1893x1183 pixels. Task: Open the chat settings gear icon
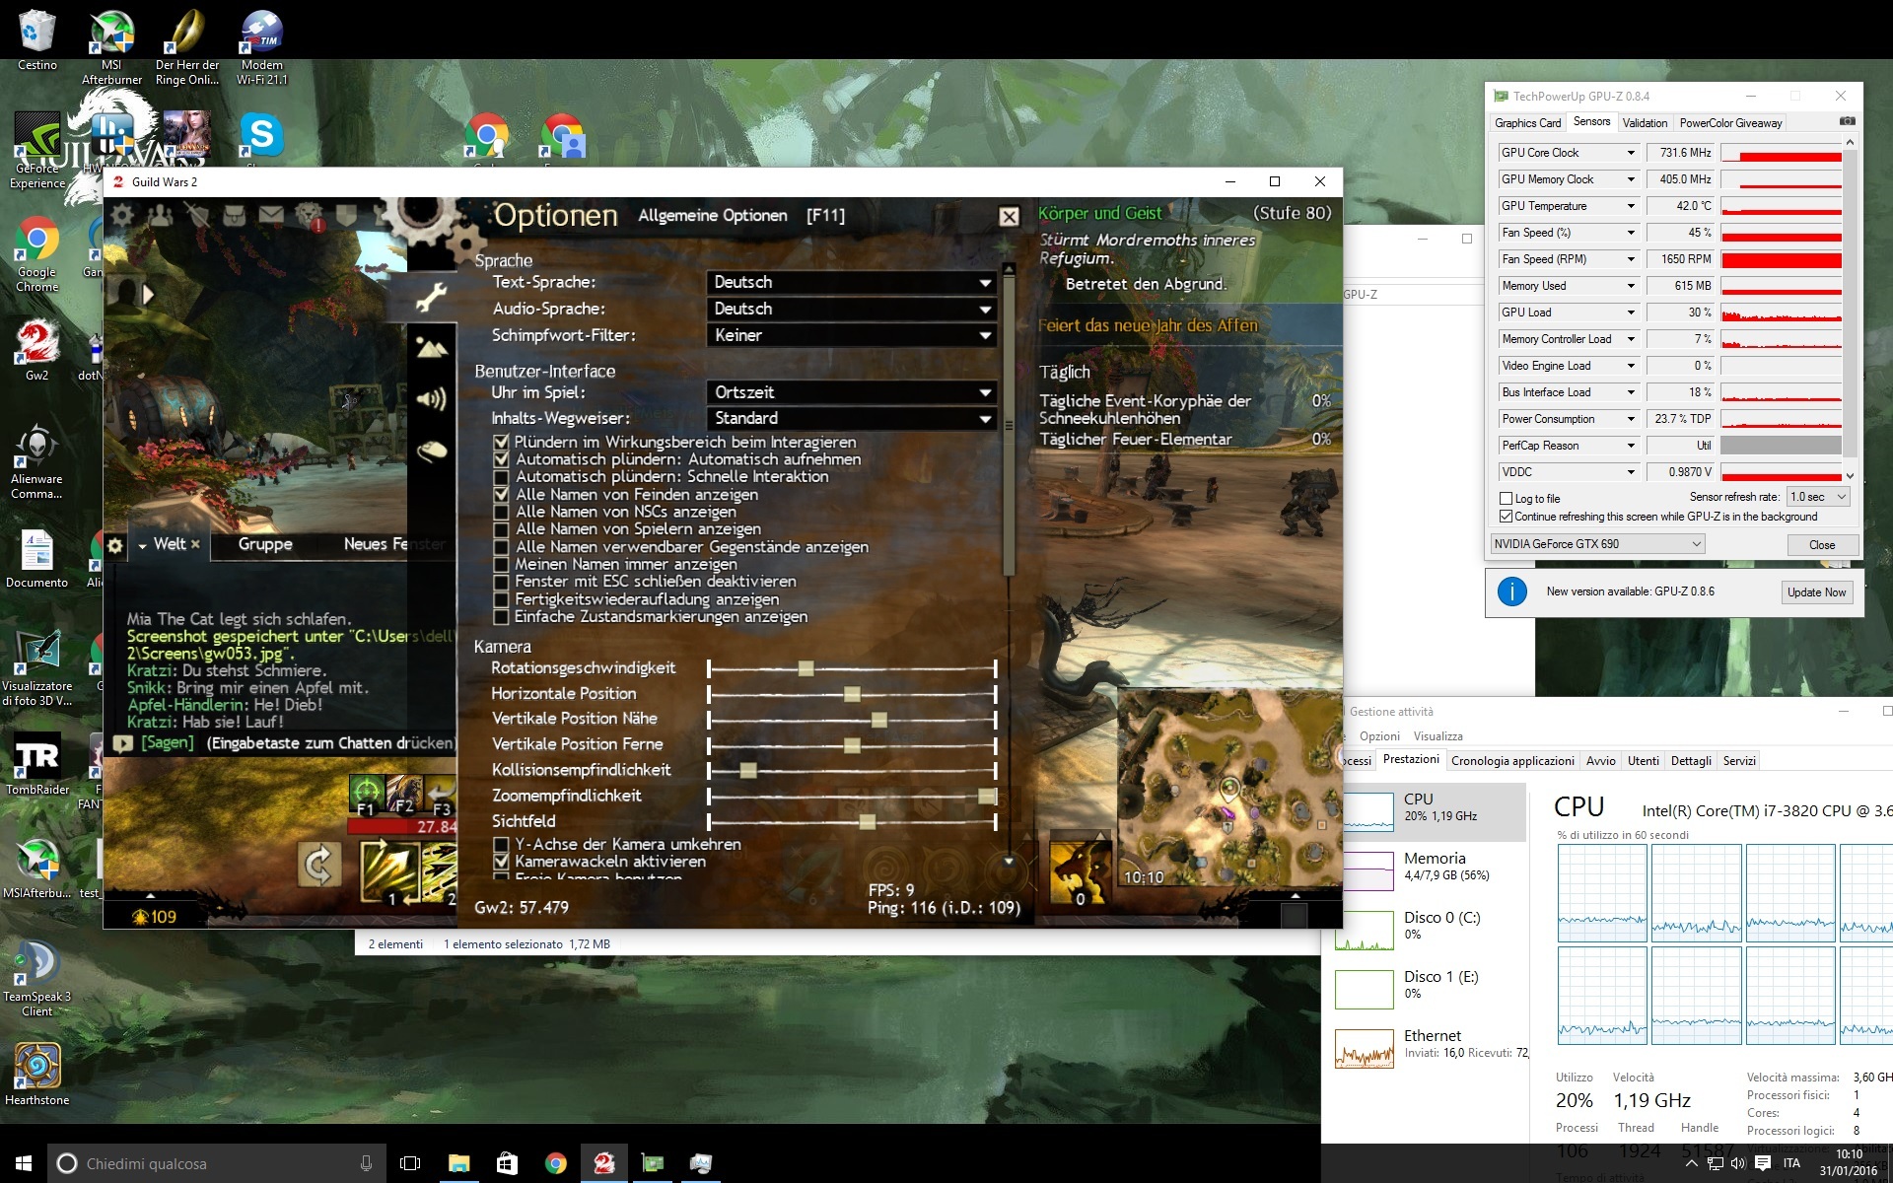coord(115,544)
